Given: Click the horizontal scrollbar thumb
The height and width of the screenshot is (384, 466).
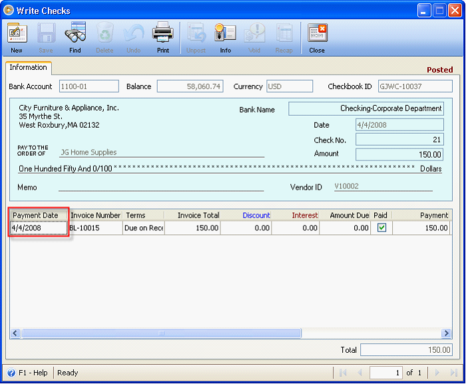Looking at the screenshot, I should [x=161, y=333].
